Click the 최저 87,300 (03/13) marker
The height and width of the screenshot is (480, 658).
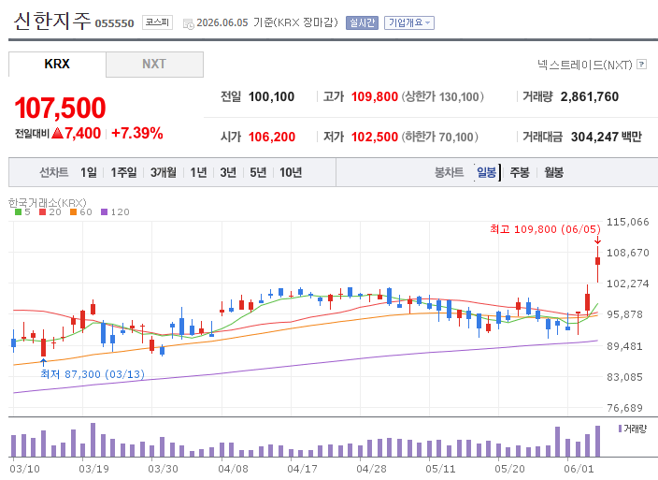(x=93, y=373)
